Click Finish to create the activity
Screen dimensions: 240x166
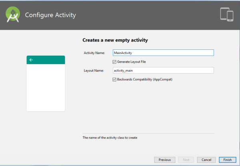(227, 160)
